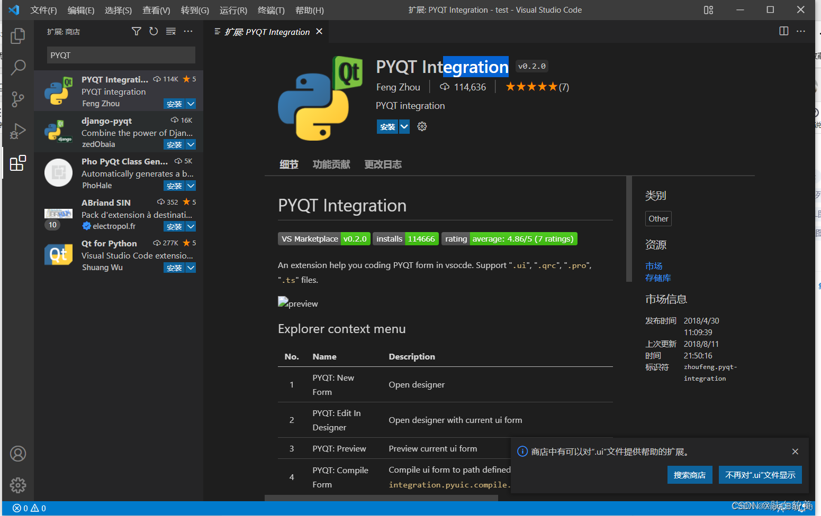
Task: Click the extension page vertical scrollbar
Action: point(629,229)
